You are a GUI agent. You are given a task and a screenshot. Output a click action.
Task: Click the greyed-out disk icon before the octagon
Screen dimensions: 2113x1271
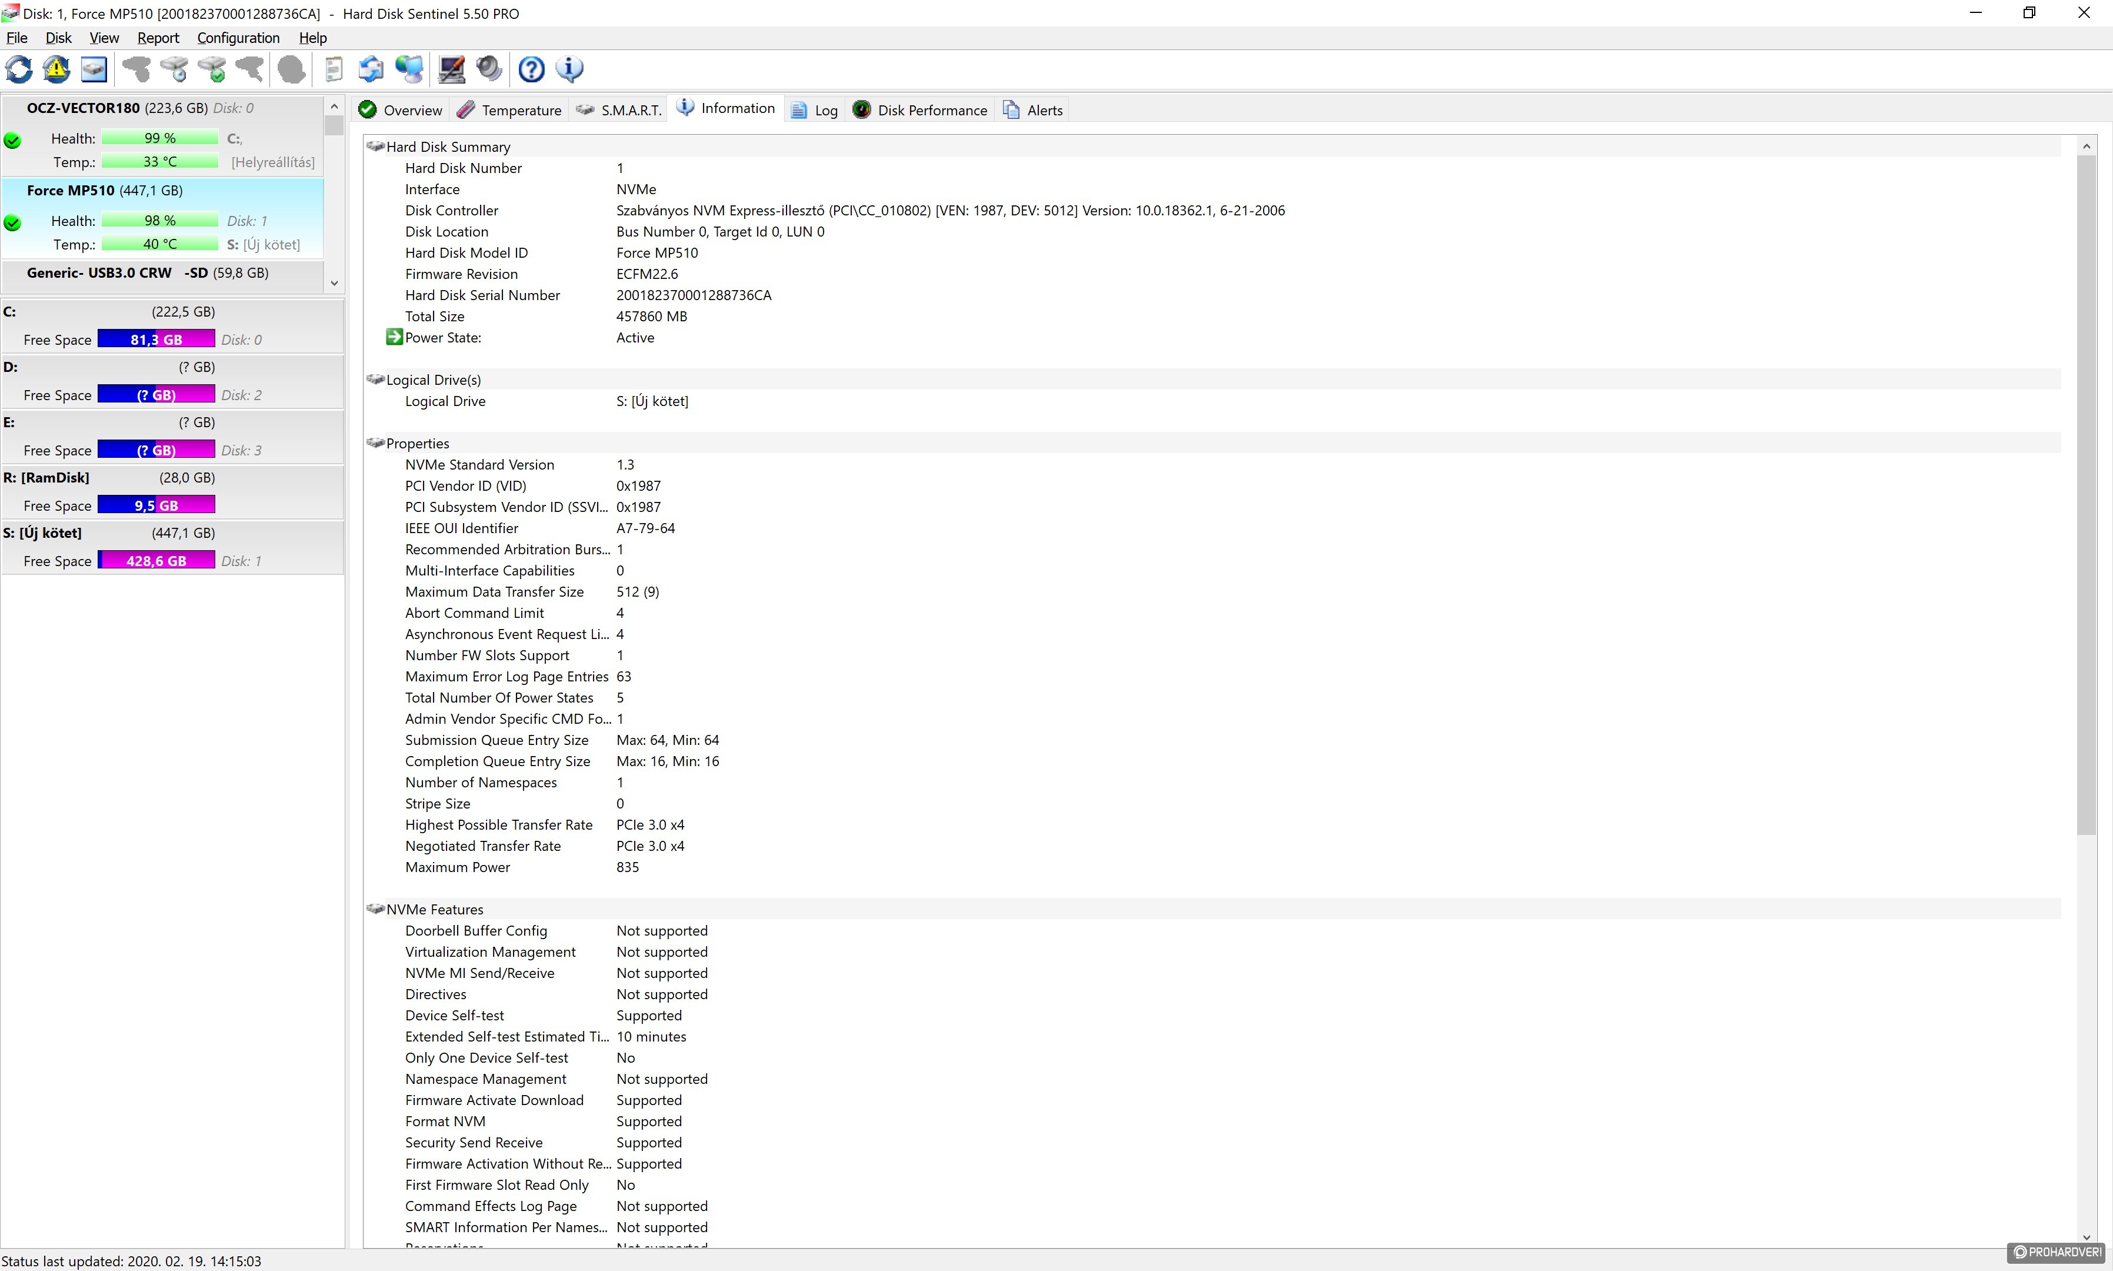(x=249, y=69)
